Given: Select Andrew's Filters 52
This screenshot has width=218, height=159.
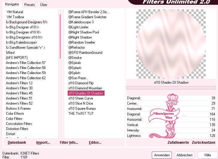Looking at the screenshot, I should click(x=19, y=103).
